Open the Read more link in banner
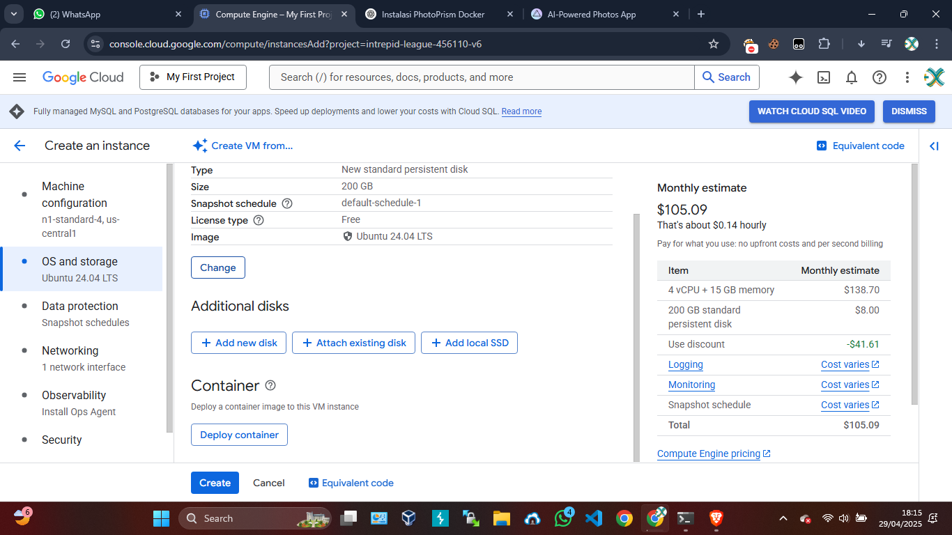The image size is (952, 535). (x=521, y=111)
